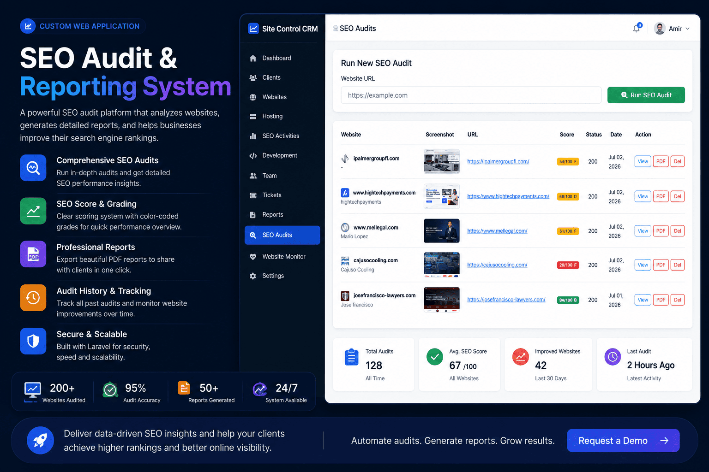
Task: Select the Clients people icon
Action: point(253,78)
